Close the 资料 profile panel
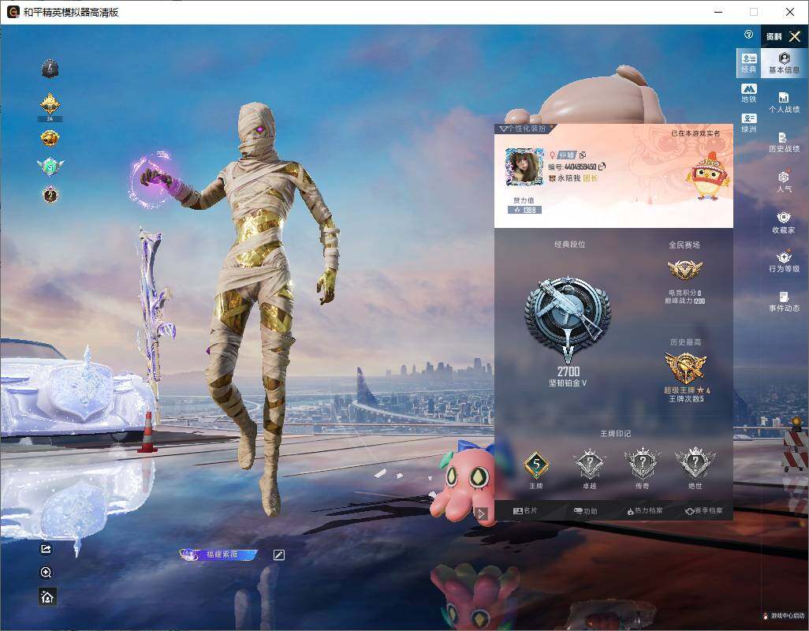This screenshot has height=631, width=809. coord(795,36)
